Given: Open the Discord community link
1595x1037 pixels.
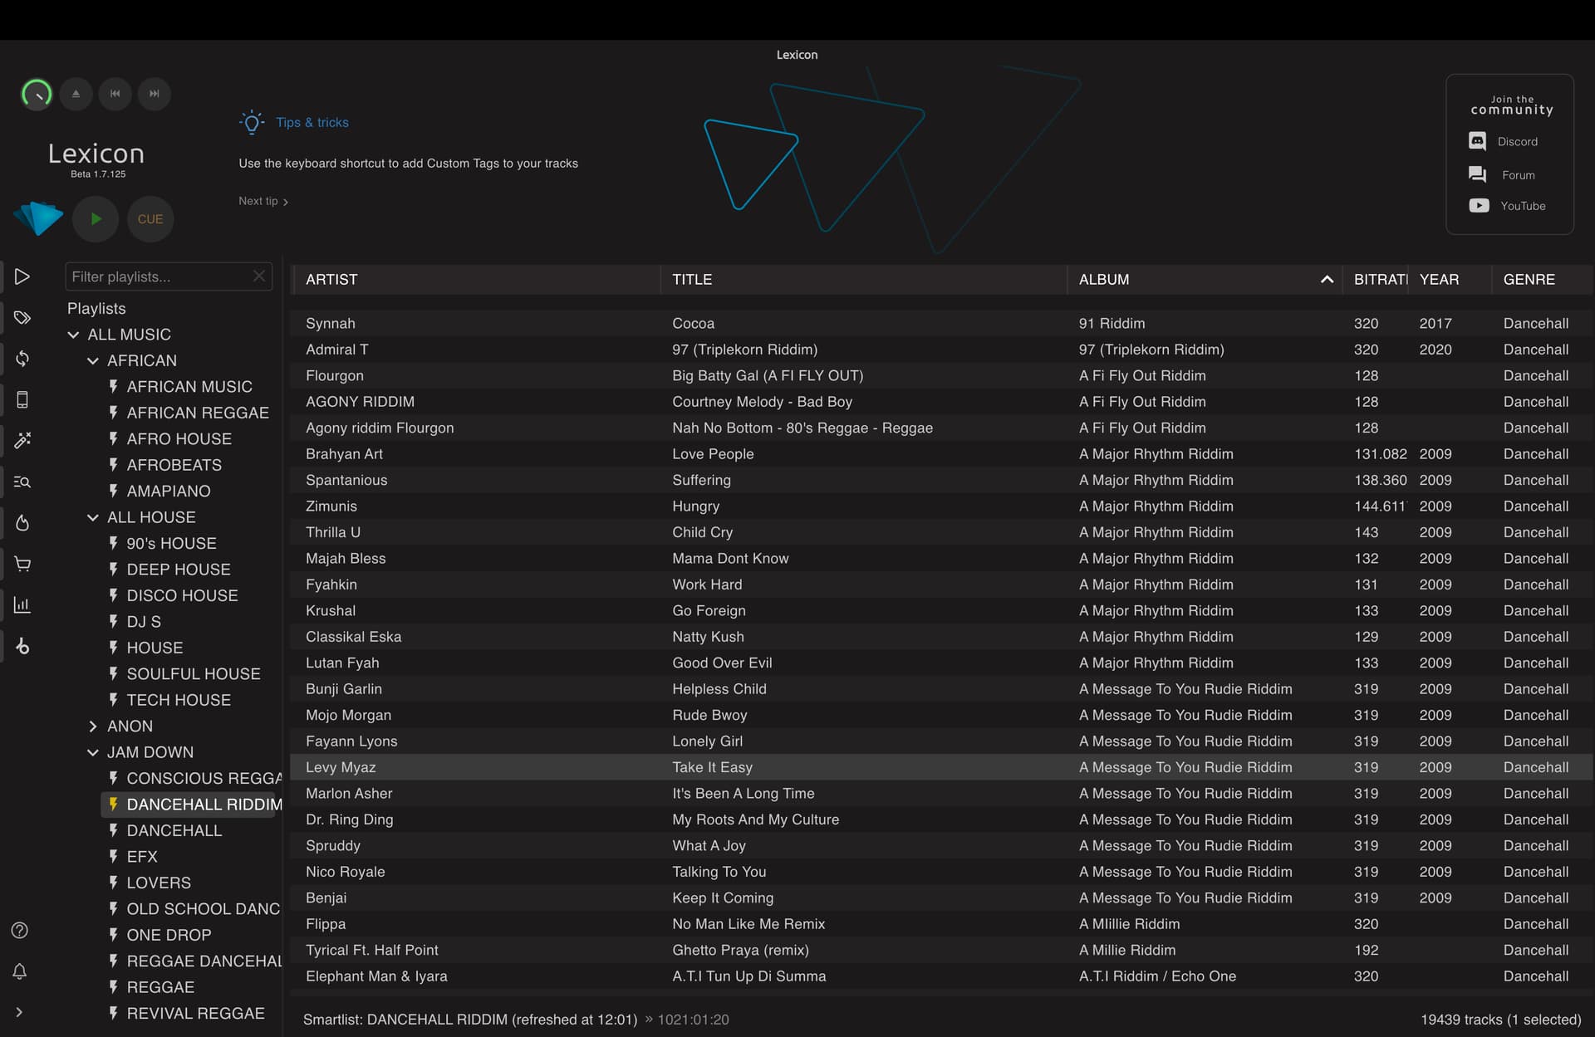Looking at the screenshot, I should [x=1503, y=142].
